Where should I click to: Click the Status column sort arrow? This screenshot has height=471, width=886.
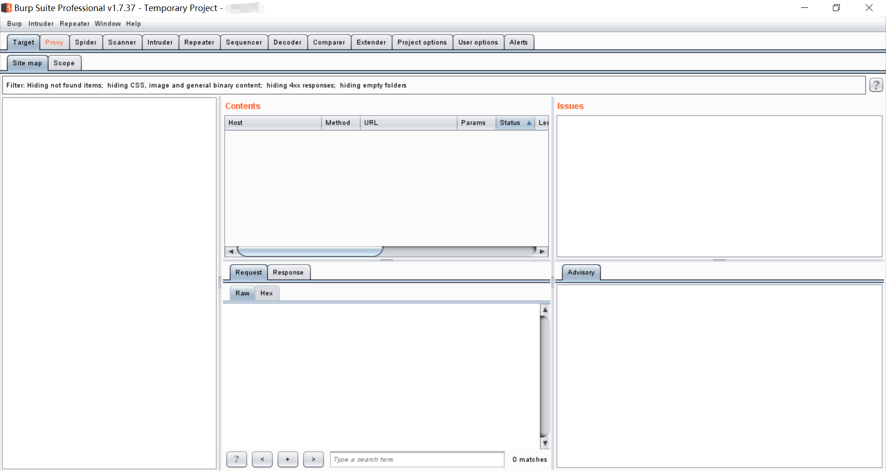(x=529, y=123)
